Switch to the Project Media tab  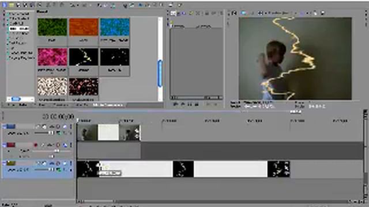pos(17,105)
